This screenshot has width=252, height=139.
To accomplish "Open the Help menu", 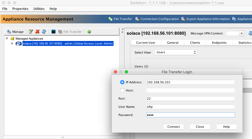I will click(x=53, y=9).
